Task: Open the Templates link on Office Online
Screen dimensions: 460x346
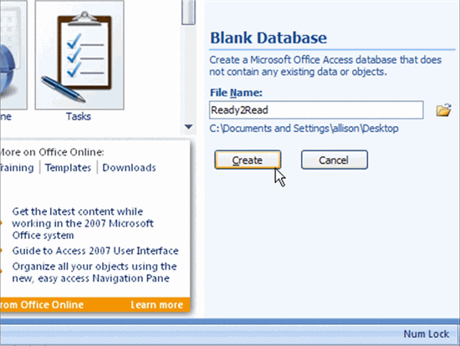Action: click(68, 168)
